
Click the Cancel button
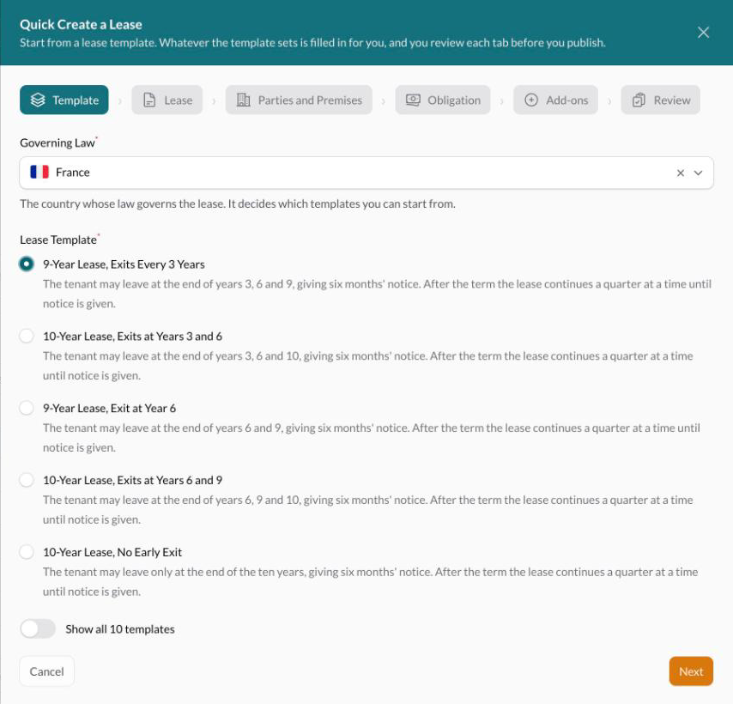46,671
